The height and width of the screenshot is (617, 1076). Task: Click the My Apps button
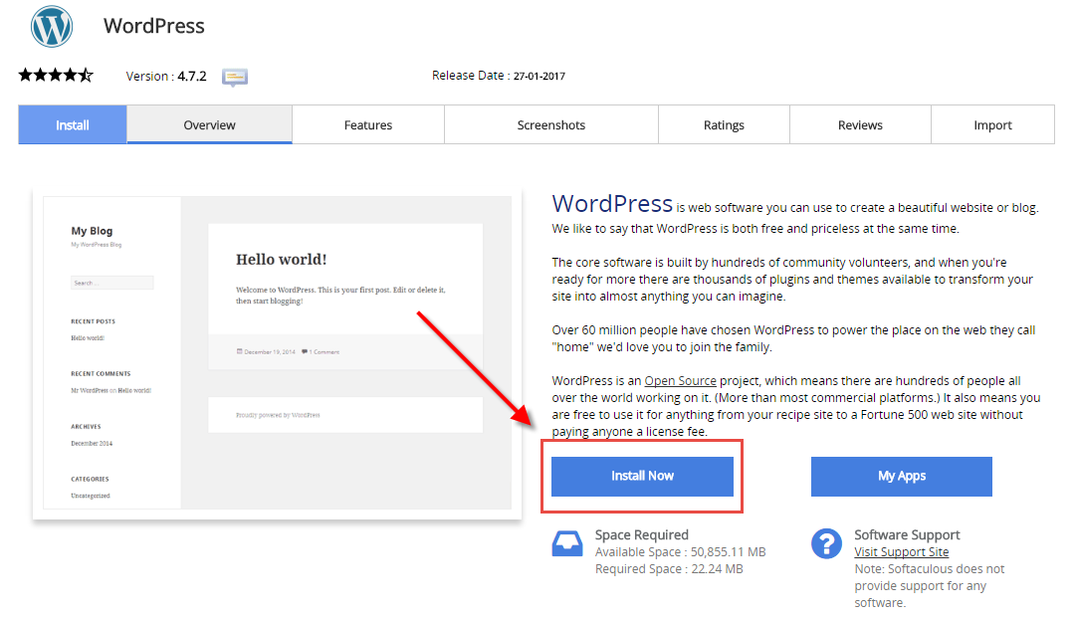902,477
